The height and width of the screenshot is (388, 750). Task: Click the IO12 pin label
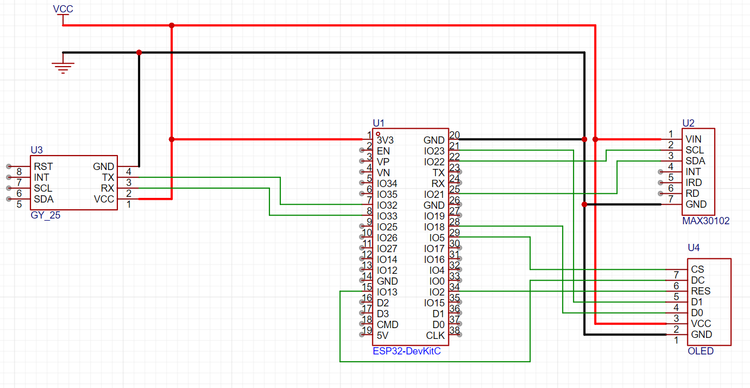pyautogui.click(x=387, y=270)
